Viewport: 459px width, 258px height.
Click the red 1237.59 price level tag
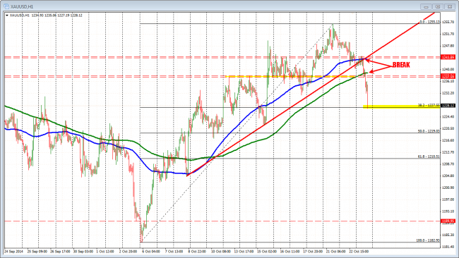point(448,77)
